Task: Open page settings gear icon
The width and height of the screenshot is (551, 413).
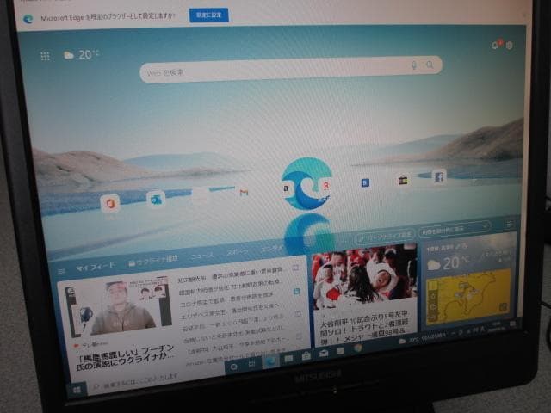Action: tap(509, 46)
